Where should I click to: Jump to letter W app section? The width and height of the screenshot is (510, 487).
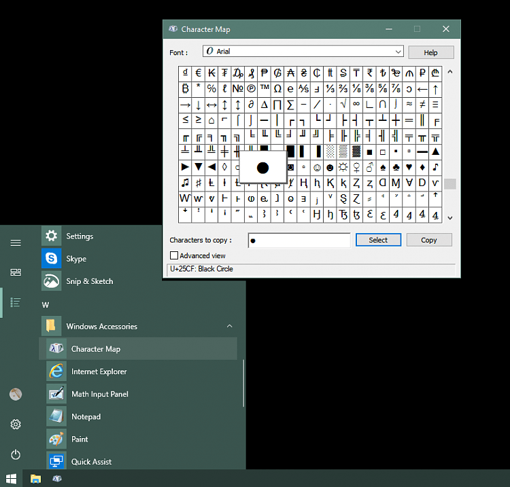(x=46, y=305)
